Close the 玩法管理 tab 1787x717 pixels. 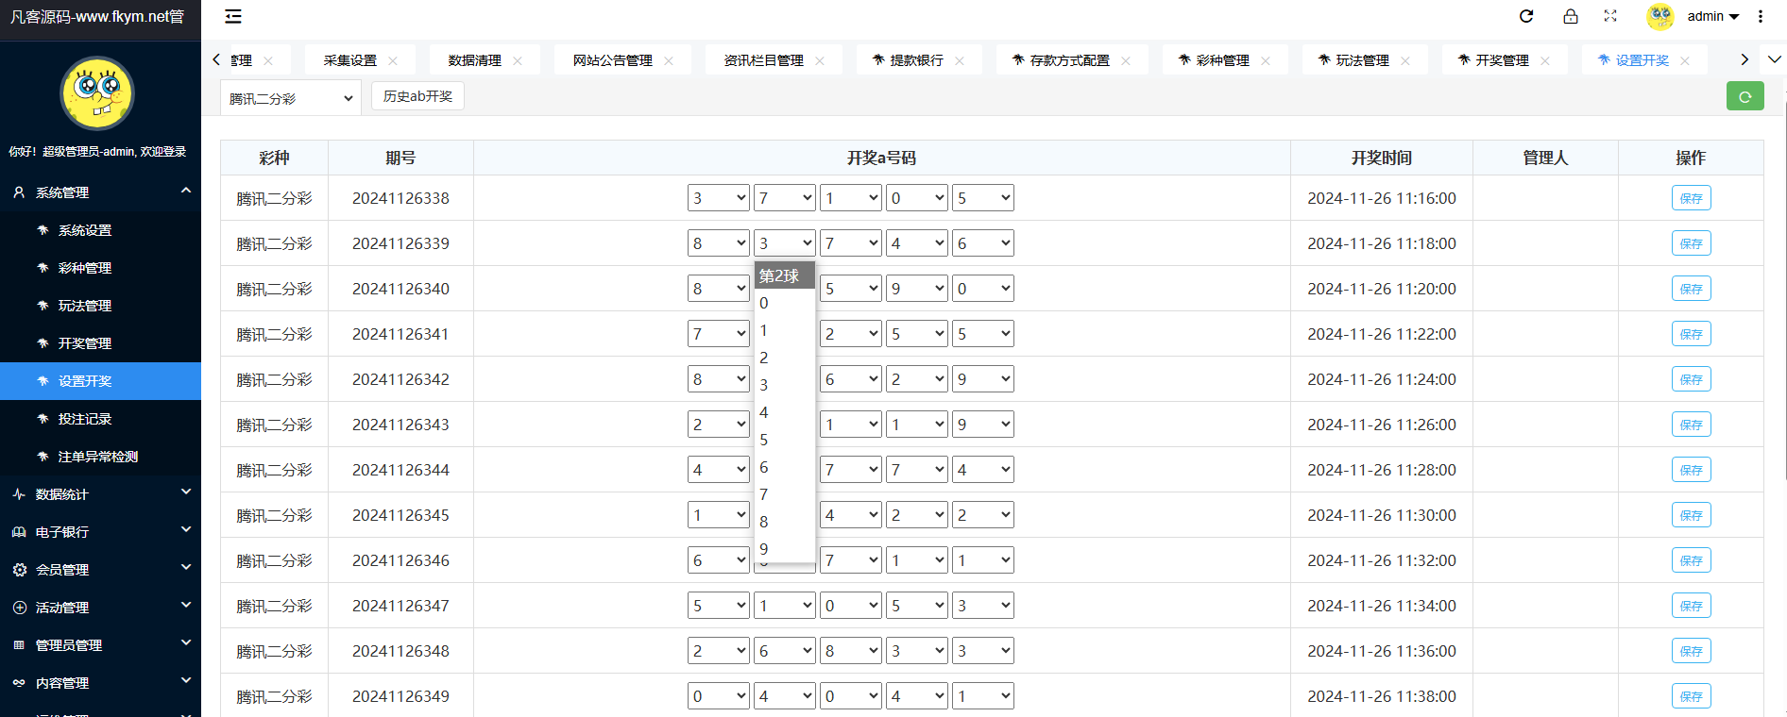pos(1405,60)
